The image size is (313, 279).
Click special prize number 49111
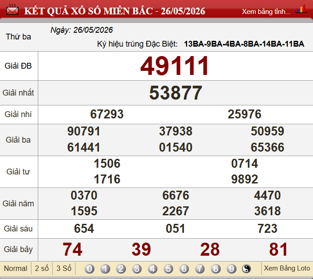174,66
